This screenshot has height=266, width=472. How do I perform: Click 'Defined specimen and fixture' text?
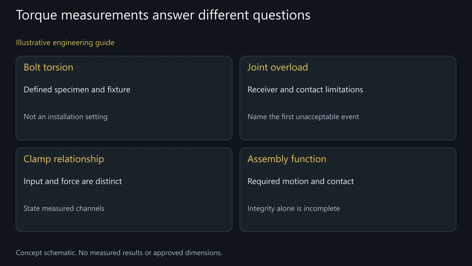tap(77, 90)
